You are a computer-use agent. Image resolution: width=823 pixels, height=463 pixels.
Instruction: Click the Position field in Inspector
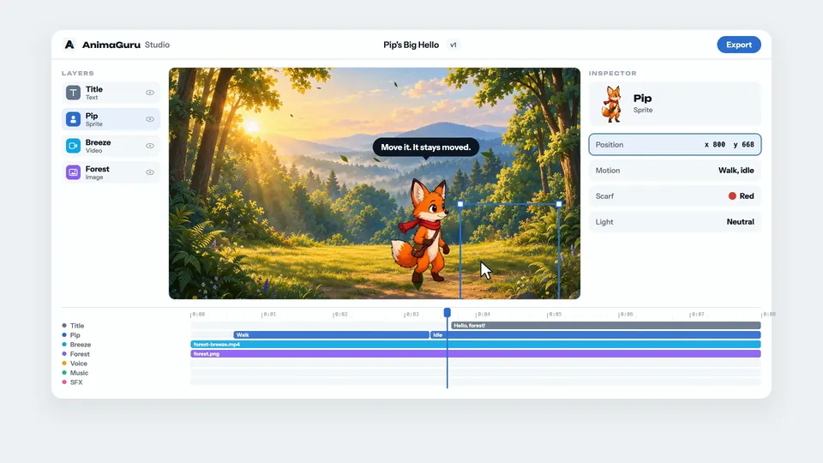675,144
